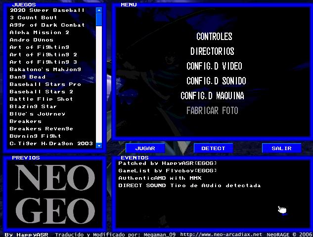Screen dimensions: 313x237
Task: Click the AuthenticAMD with MMX event line
Action: (x=160, y=178)
